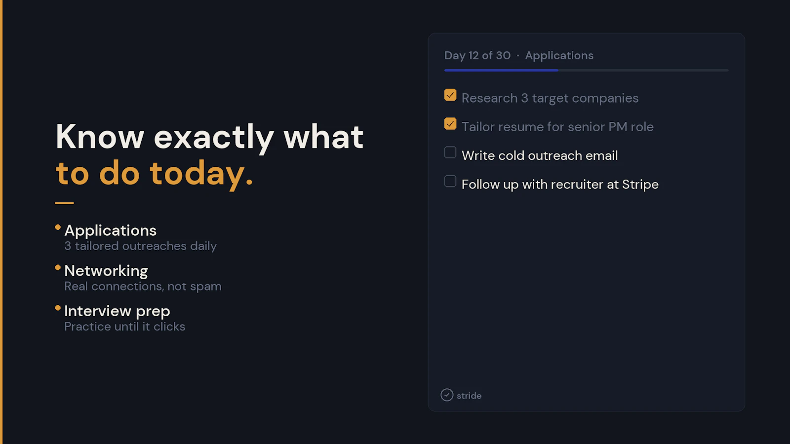This screenshot has width=790, height=444.
Task: Click the Research 3 target companies task text
Action: [550, 99]
